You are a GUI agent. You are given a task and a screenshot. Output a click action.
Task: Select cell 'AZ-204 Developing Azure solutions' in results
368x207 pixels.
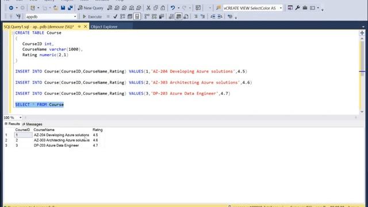pos(62,135)
